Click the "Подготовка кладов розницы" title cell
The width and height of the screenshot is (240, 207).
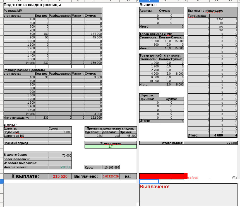(x=32, y=5)
